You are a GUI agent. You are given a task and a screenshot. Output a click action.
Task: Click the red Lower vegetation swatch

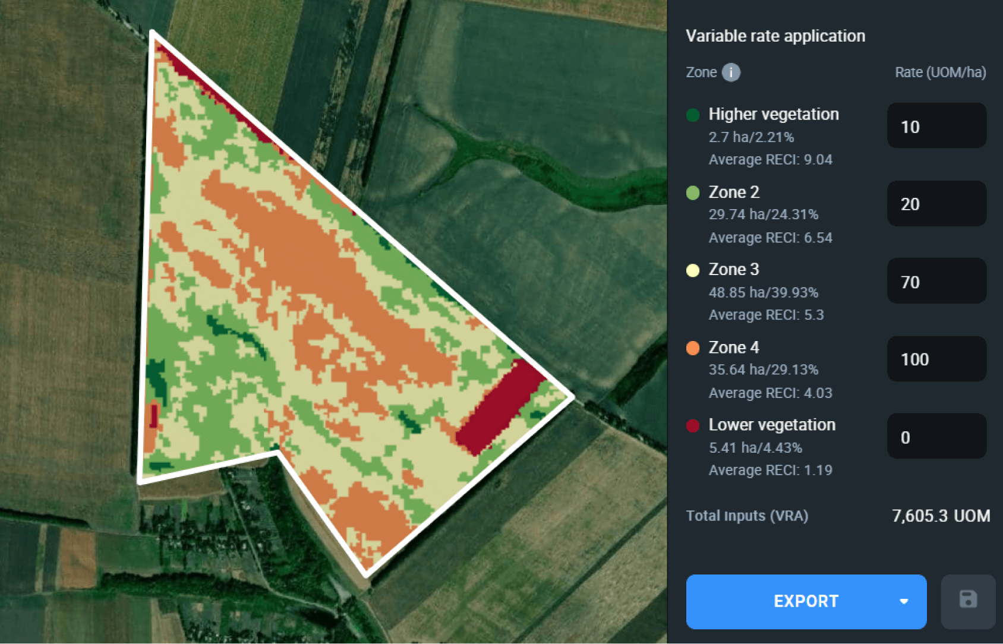(693, 425)
